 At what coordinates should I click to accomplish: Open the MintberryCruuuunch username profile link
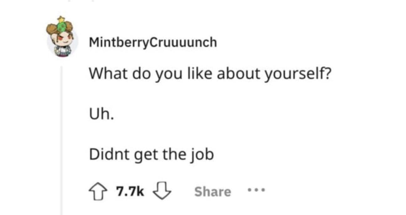[153, 42]
